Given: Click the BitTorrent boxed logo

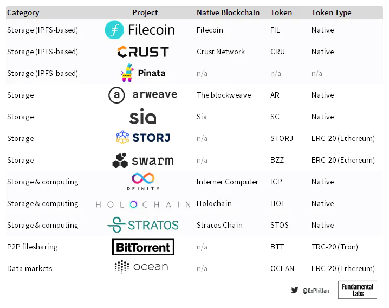Looking at the screenshot, I should point(143,247).
